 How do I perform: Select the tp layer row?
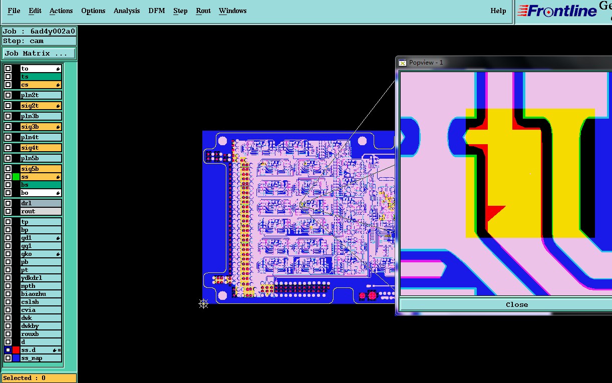point(41,222)
